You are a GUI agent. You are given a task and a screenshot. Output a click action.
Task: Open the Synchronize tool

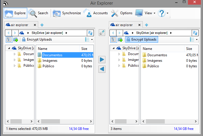[x=67, y=13]
